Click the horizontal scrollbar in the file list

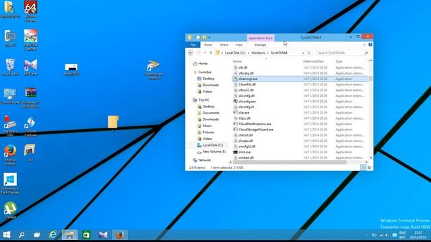(290, 162)
